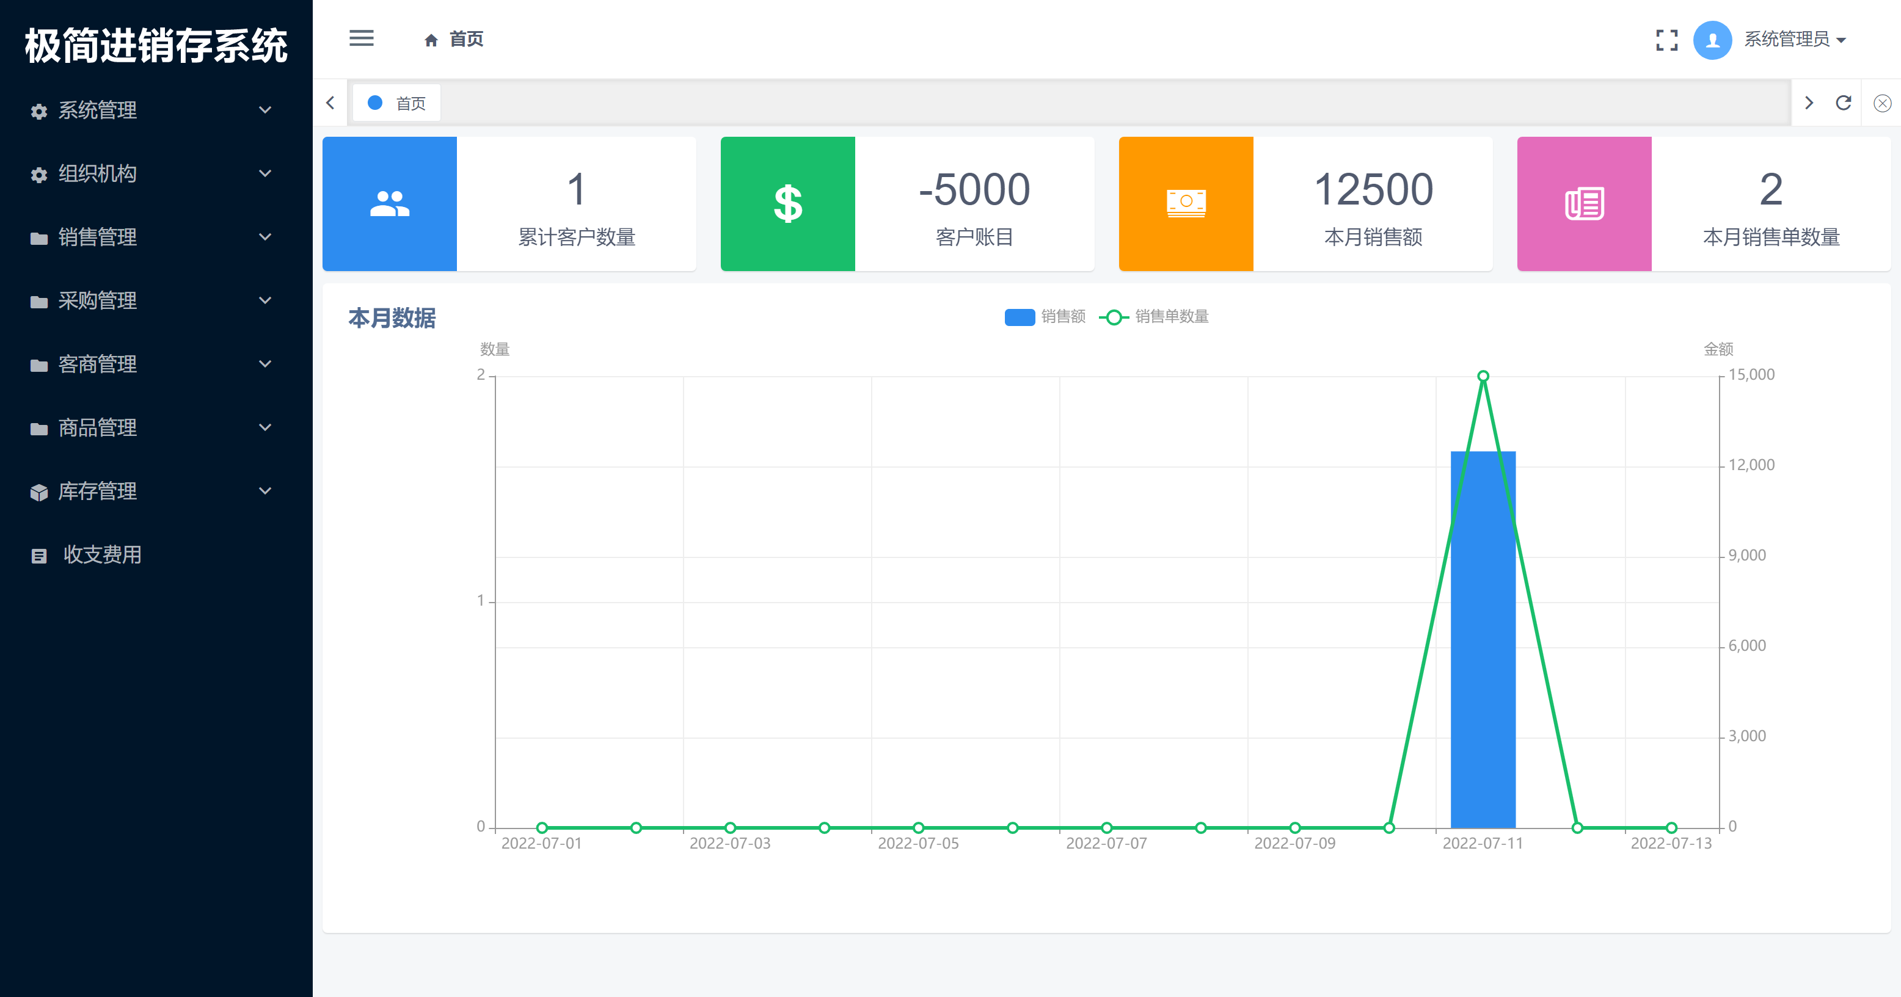
Task: Click the orange money bill icon
Action: (x=1185, y=203)
